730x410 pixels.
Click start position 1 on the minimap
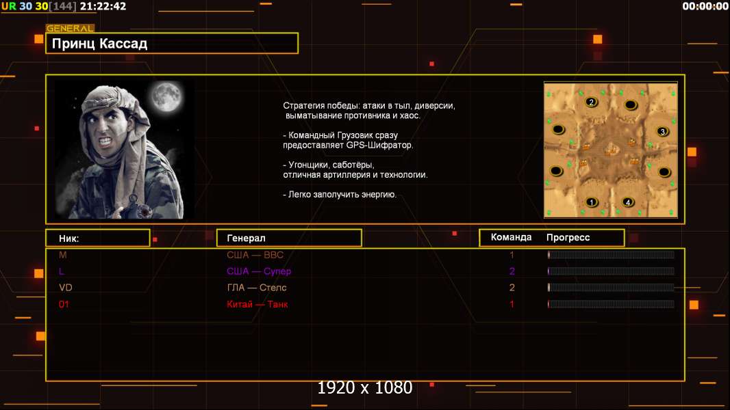(x=591, y=202)
